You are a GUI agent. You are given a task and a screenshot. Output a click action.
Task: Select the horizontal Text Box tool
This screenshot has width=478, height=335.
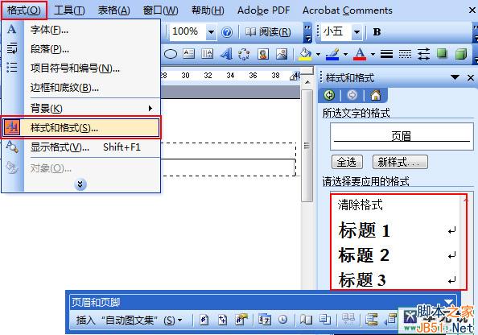click(x=188, y=54)
